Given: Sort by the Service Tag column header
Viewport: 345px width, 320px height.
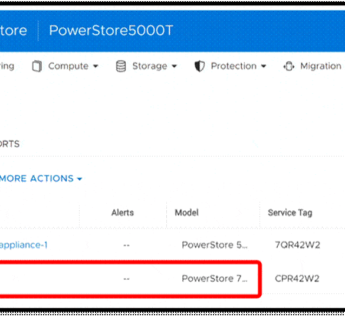Looking at the screenshot, I should 290,213.
